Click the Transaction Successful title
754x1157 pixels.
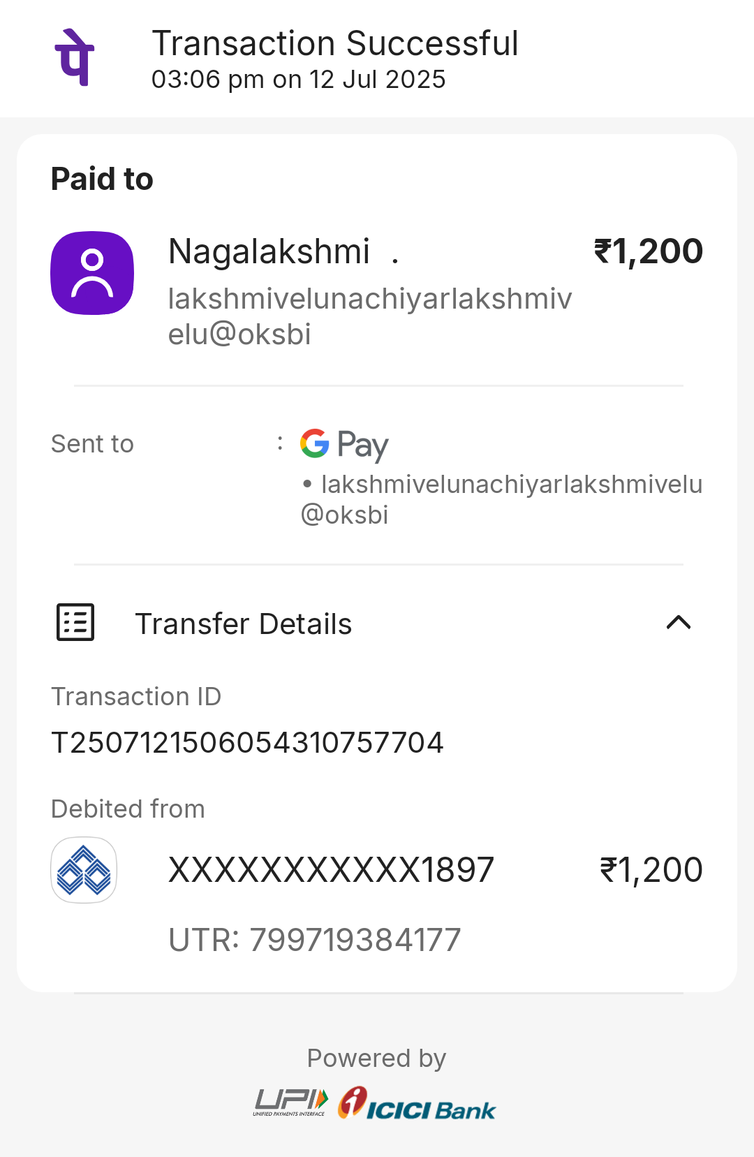click(335, 43)
